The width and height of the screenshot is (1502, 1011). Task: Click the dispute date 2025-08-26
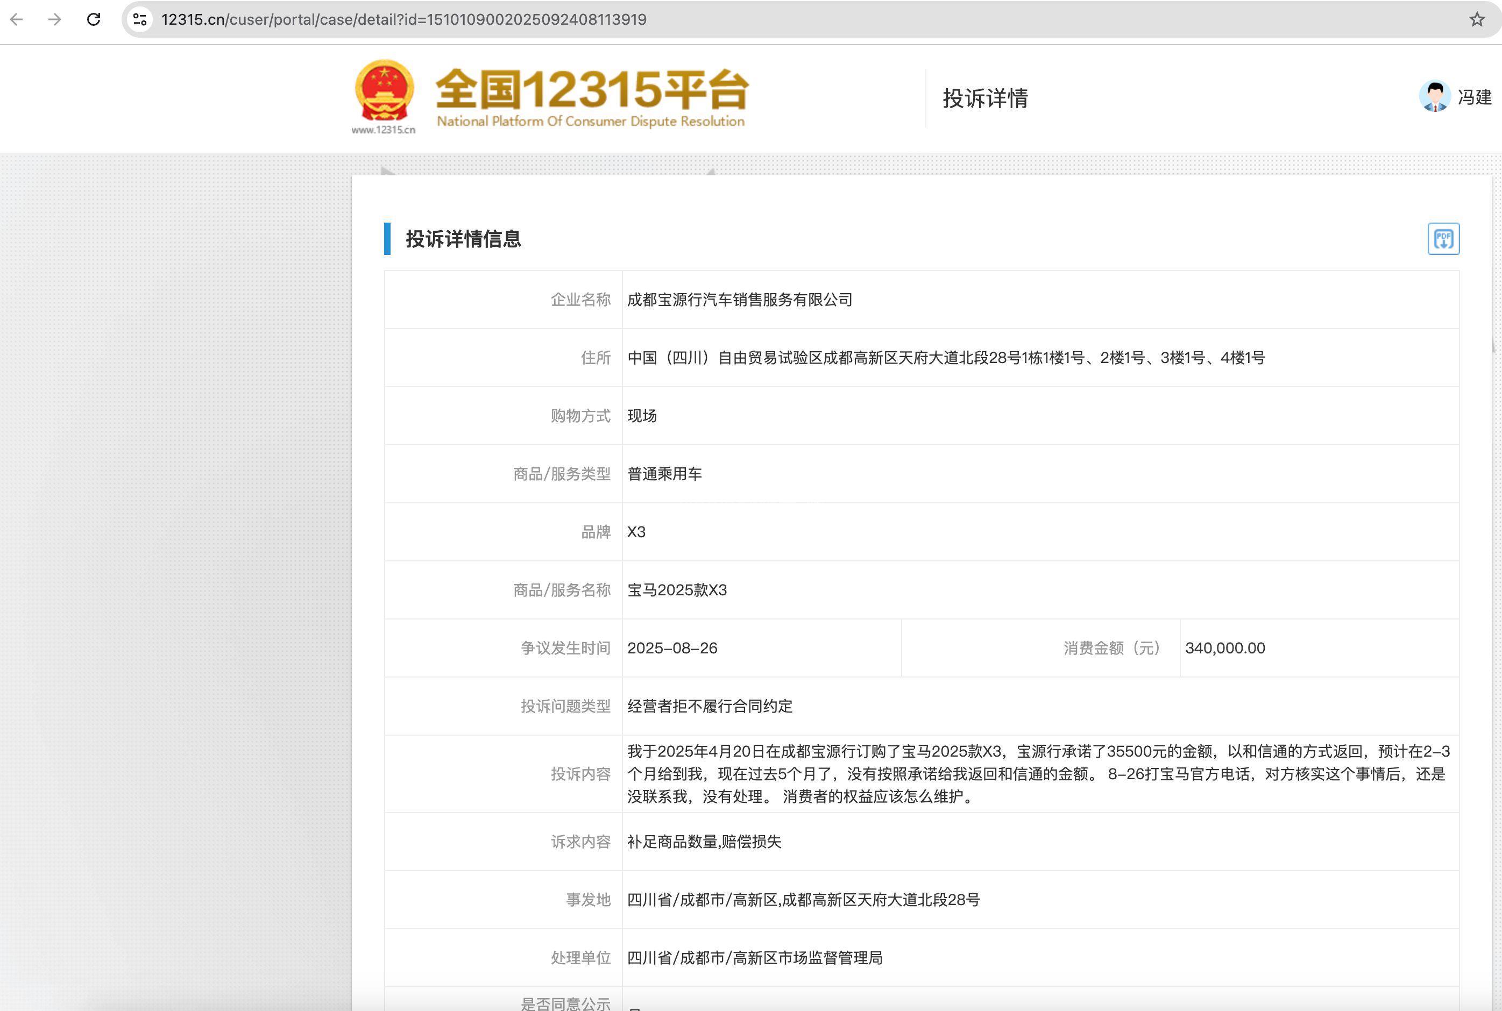[x=672, y=648]
